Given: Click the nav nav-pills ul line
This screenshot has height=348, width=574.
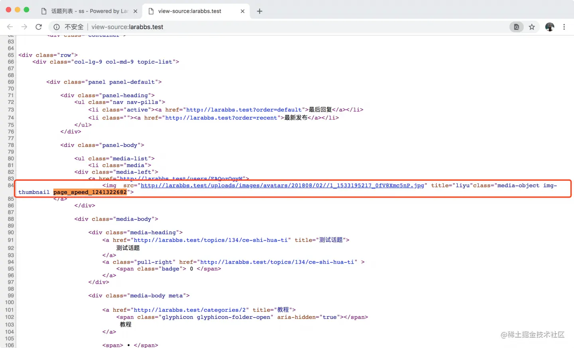Looking at the screenshot, I should [x=120, y=102].
